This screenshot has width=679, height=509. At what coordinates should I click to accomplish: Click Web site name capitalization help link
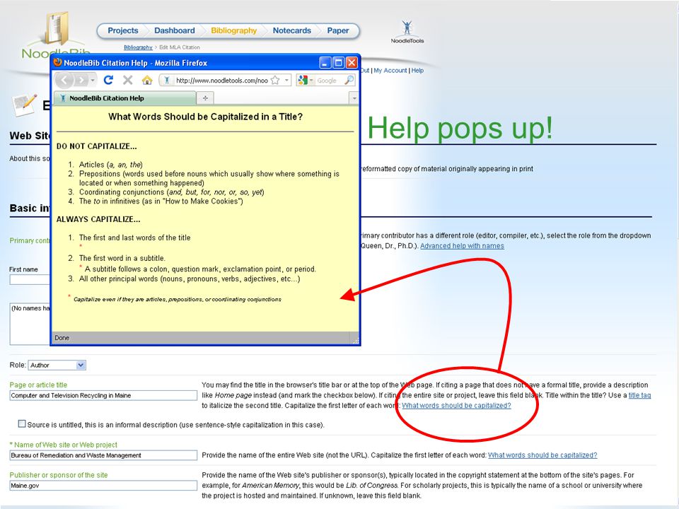click(x=542, y=455)
